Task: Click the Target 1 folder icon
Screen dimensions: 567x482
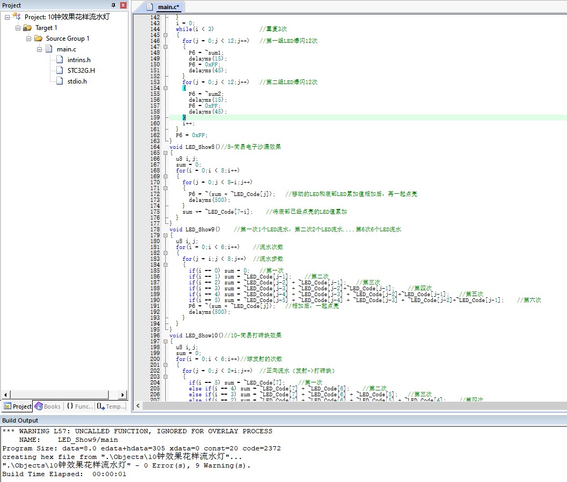Action: (27, 28)
